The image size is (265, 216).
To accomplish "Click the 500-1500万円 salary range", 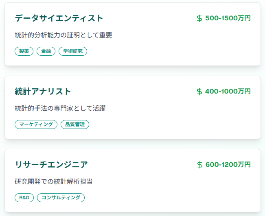I will pos(228,18).
